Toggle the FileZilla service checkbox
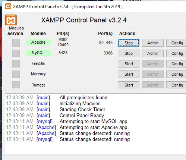 [x=16, y=64]
